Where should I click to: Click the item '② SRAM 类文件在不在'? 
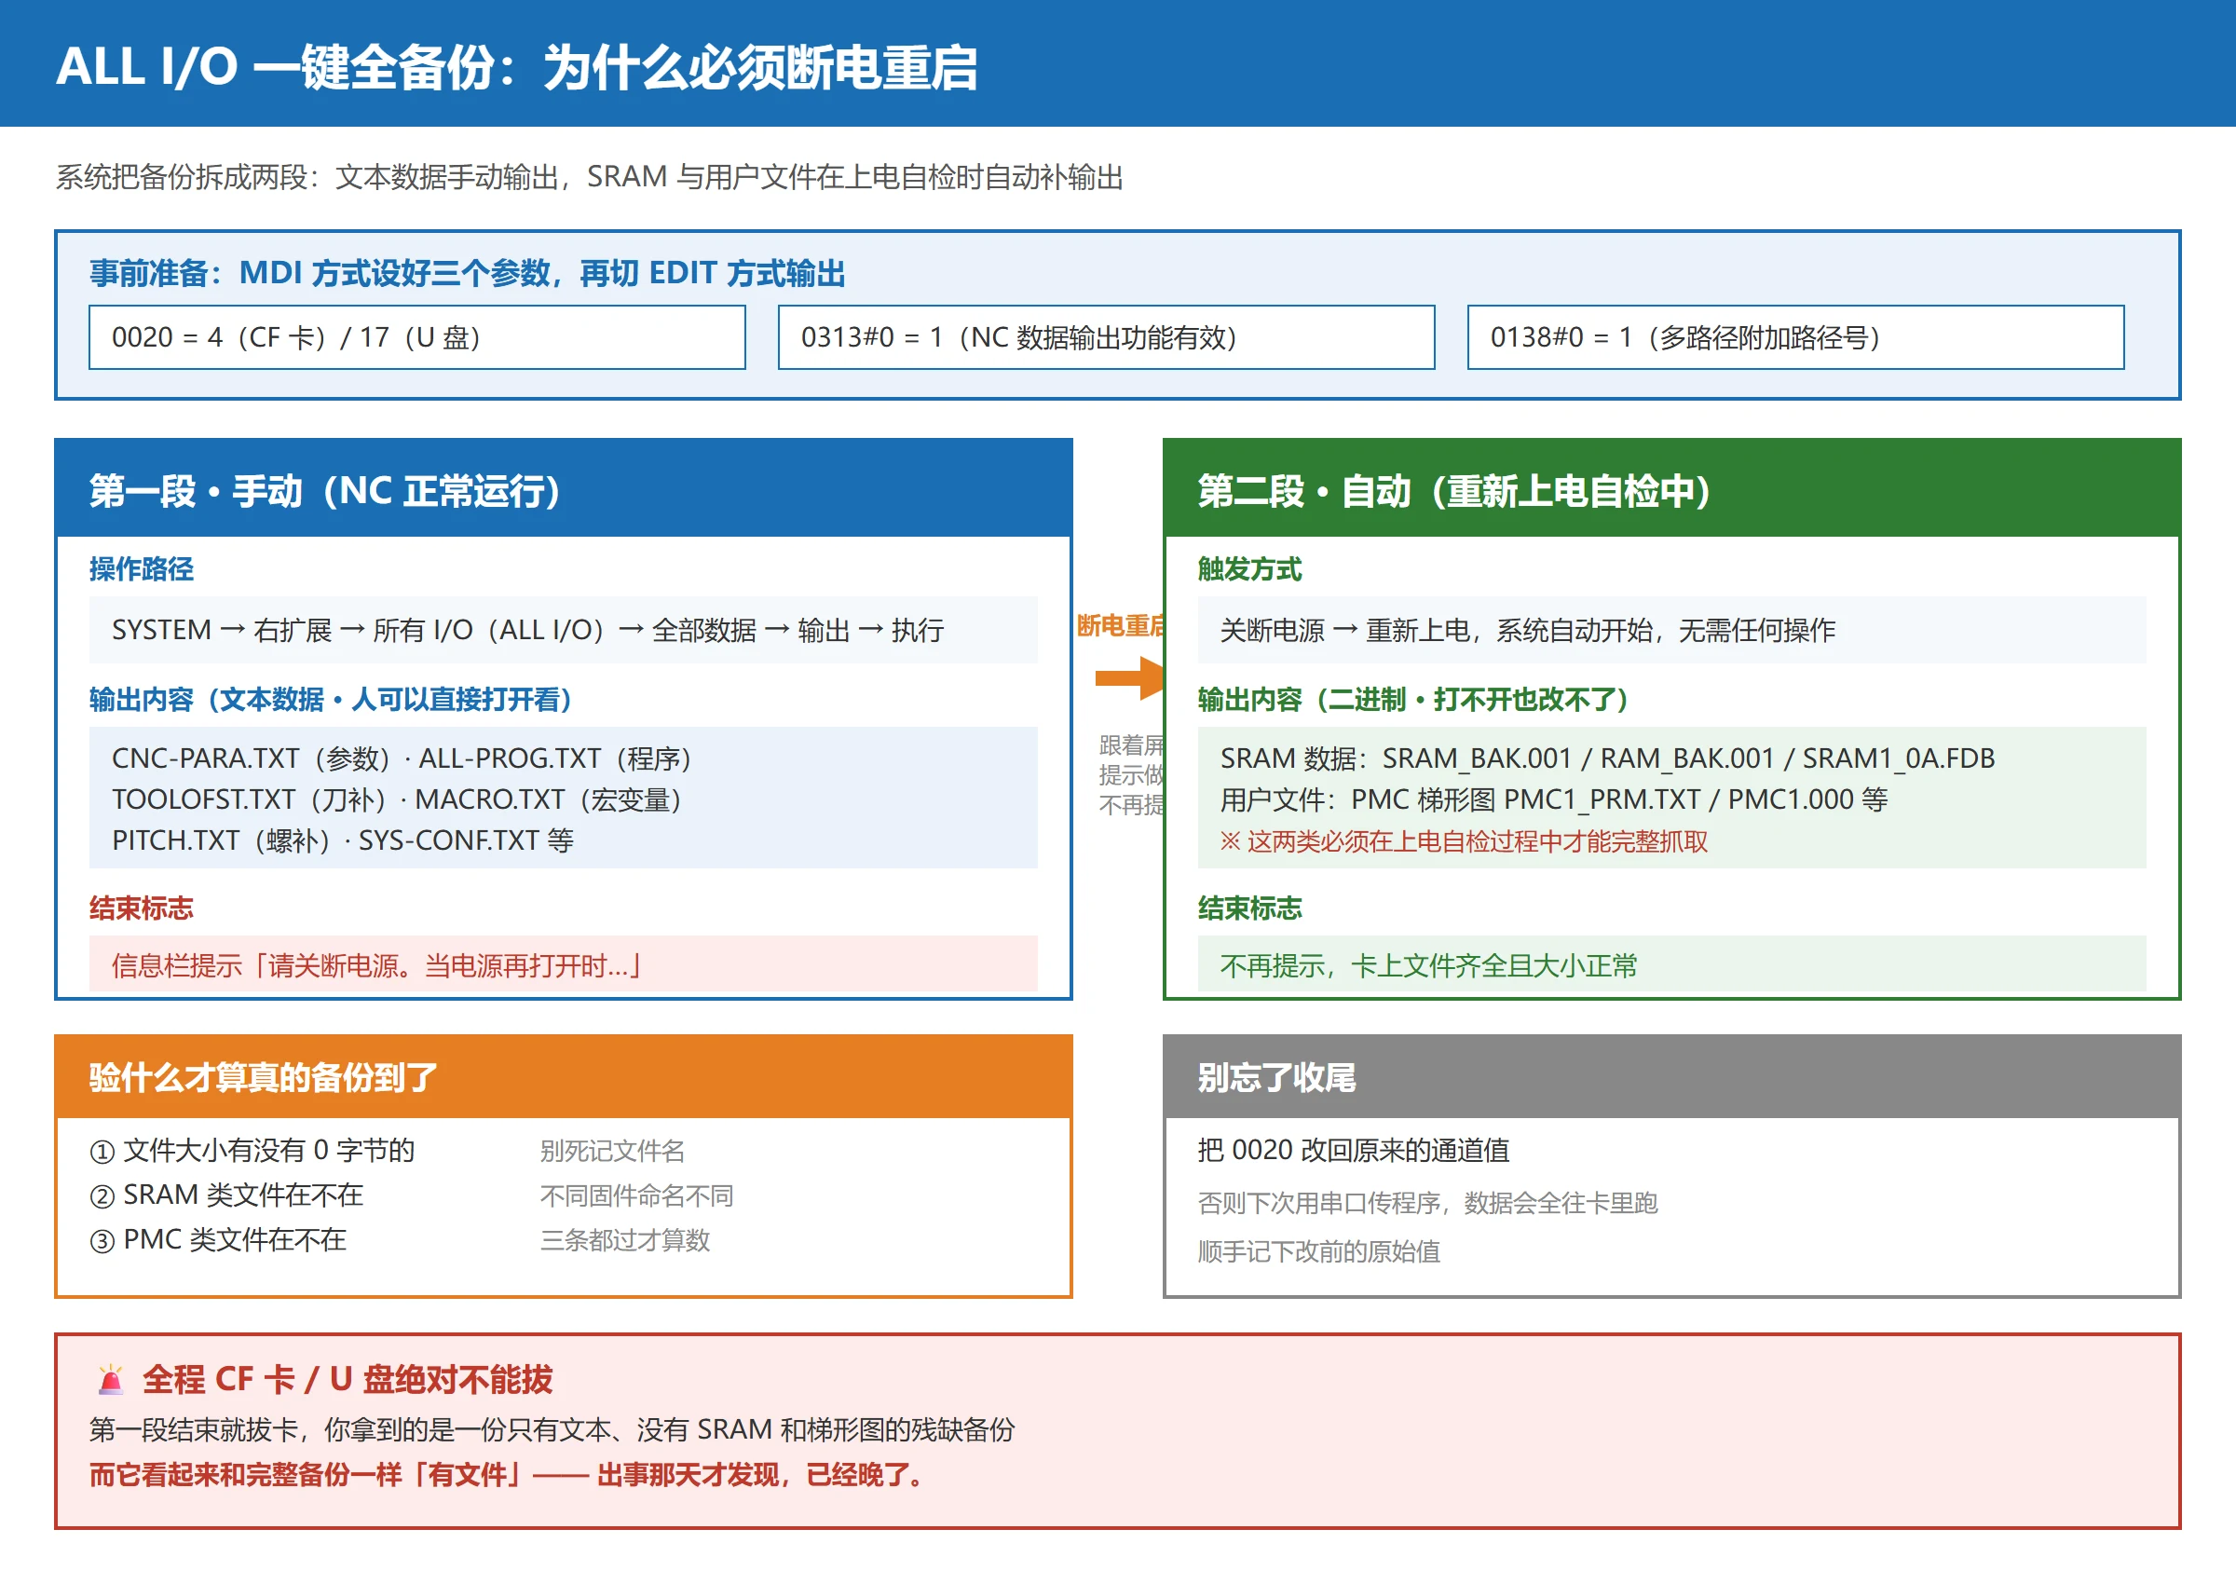tap(225, 1195)
